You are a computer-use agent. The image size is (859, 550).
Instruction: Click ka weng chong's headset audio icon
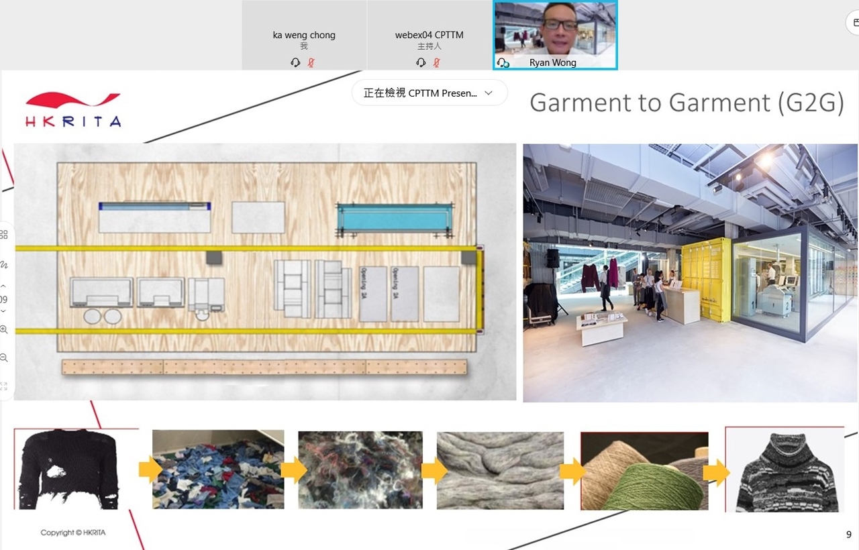tap(295, 62)
